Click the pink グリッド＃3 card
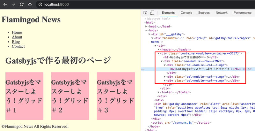Image resolution: width=255 pixels, height=131 pixels. 116,96
